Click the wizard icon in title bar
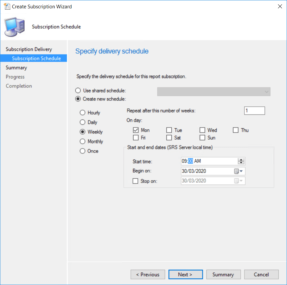 7,6
